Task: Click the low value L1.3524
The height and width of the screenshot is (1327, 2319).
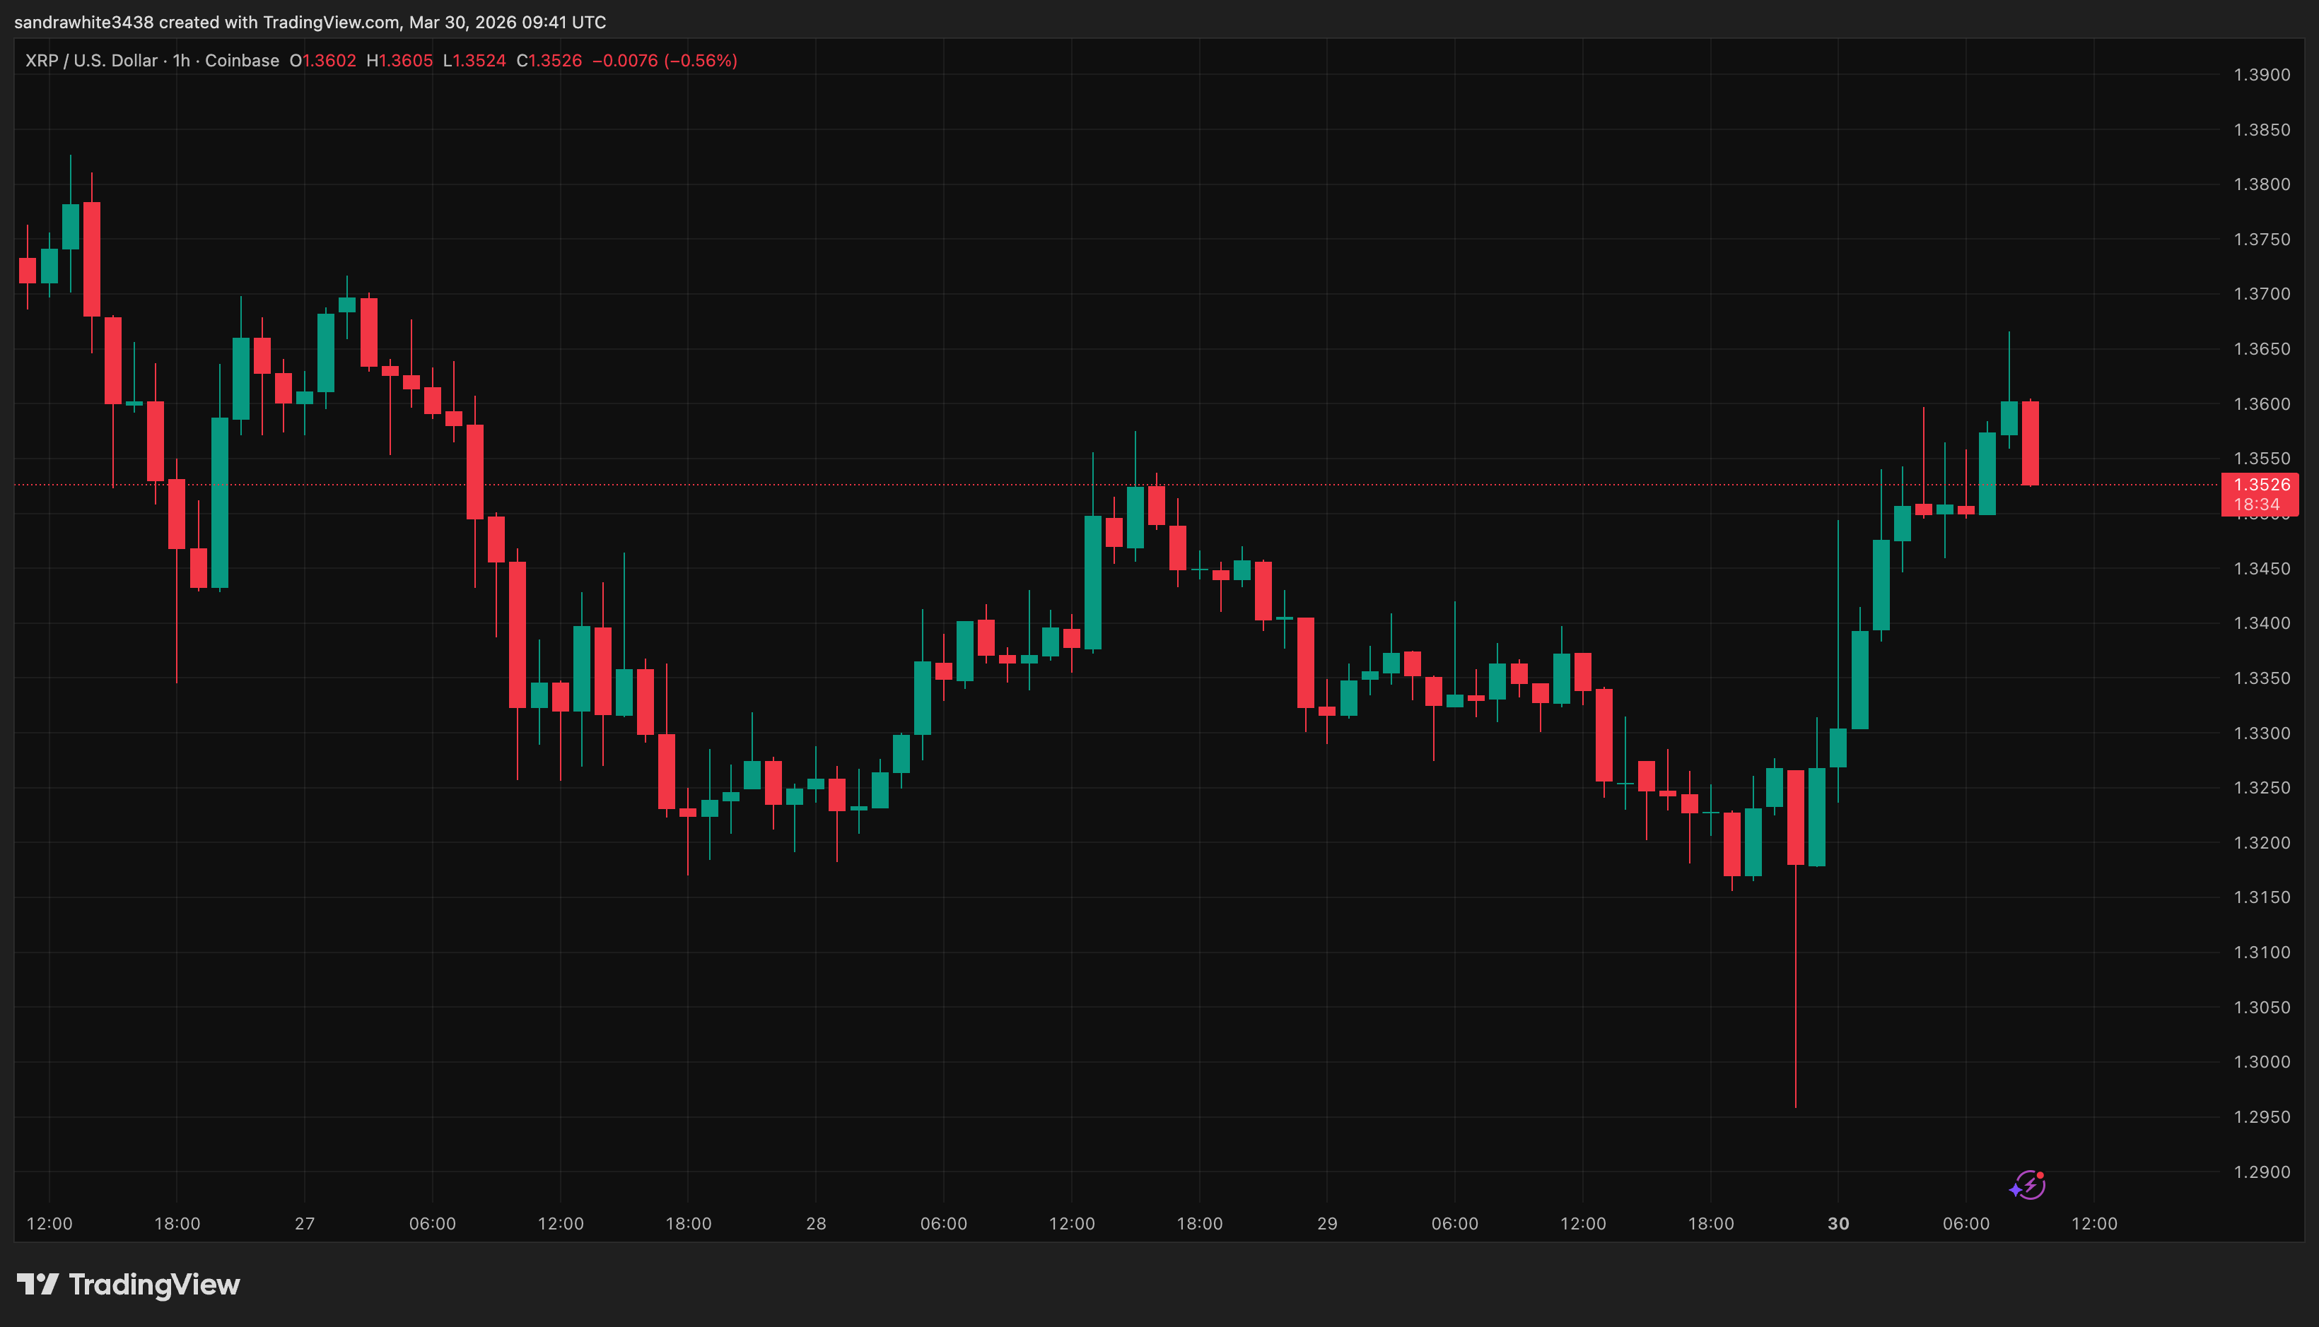Action: tap(474, 61)
